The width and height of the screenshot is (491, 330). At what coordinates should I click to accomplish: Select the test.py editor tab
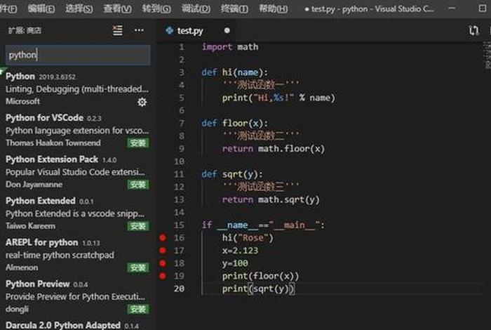point(196,30)
